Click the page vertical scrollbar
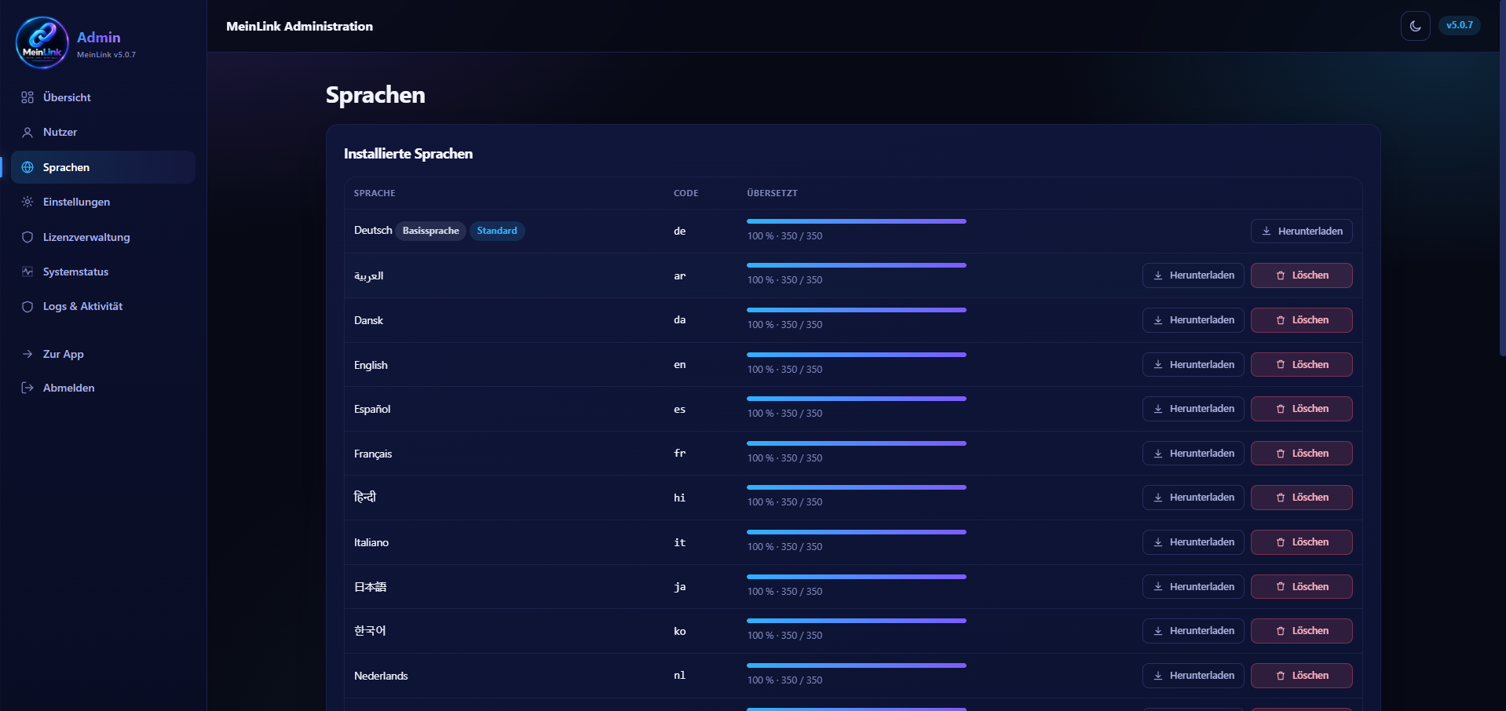This screenshot has height=711, width=1506. (1502, 178)
